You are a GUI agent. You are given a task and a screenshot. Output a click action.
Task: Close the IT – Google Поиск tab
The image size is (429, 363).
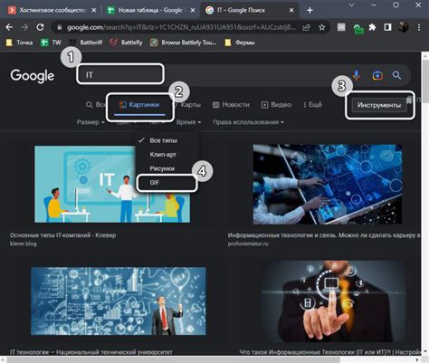291,10
